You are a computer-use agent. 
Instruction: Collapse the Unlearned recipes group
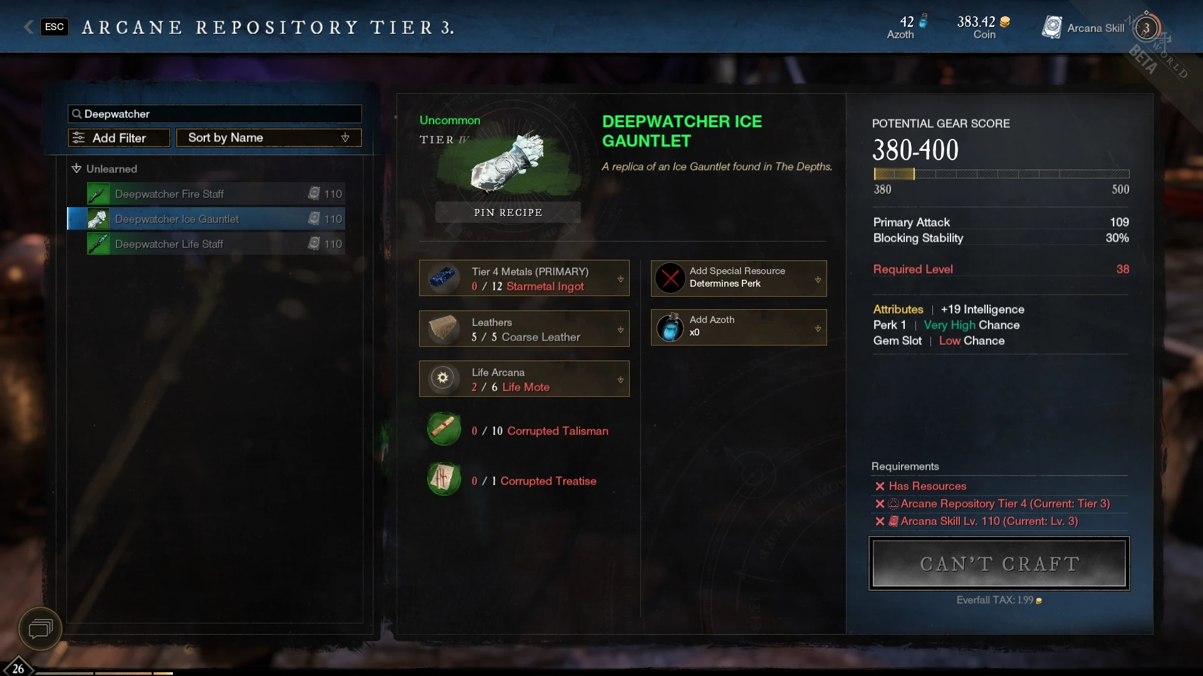coord(76,168)
